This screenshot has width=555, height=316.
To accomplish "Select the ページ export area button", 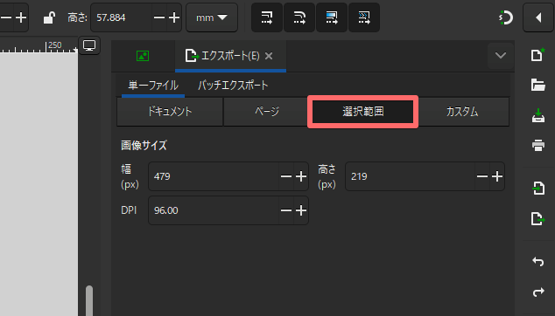I will pyautogui.click(x=267, y=112).
